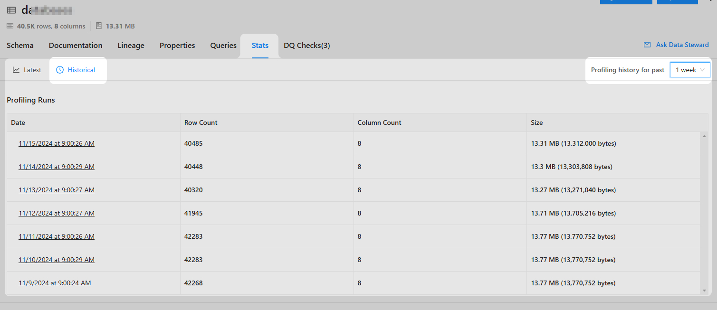Click the envelope icon near Ask Data Steward
Viewport: 717px width, 310px height.
tap(647, 45)
